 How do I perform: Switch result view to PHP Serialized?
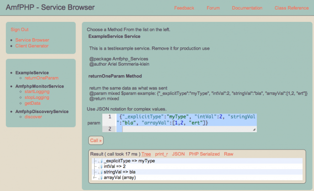point(204,154)
